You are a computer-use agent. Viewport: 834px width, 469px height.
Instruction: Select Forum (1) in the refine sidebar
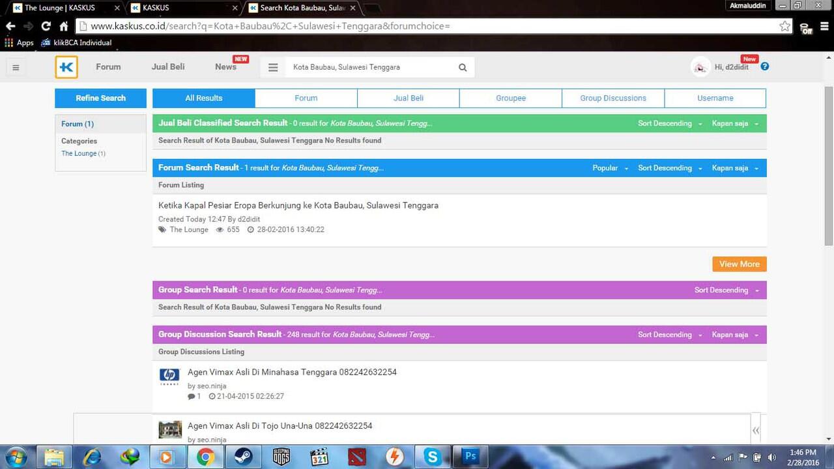point(78,124)
